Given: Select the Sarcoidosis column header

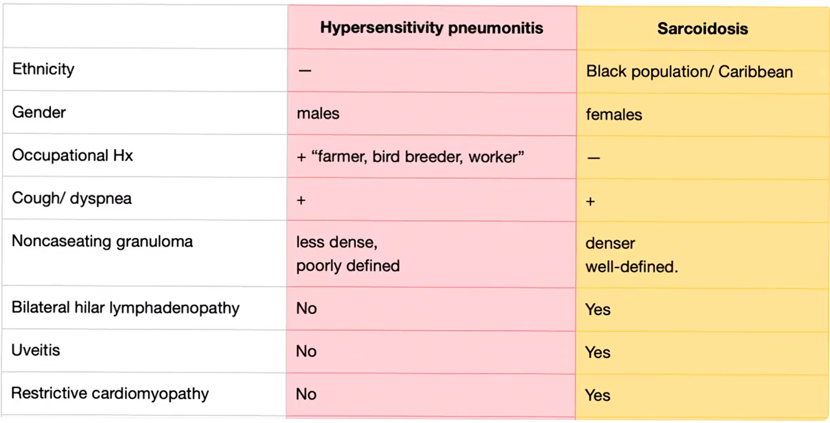Looking at the screenshot, I should click(702, 29).
